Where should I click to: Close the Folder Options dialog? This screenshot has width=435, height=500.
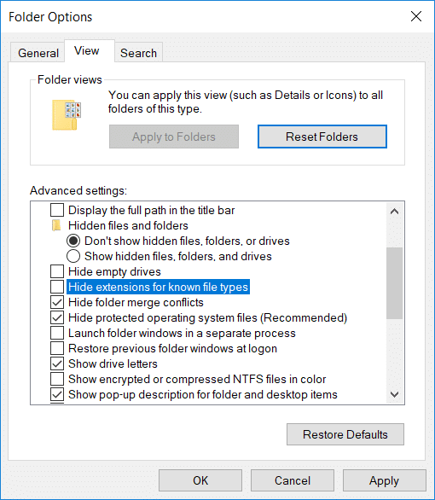416,16
